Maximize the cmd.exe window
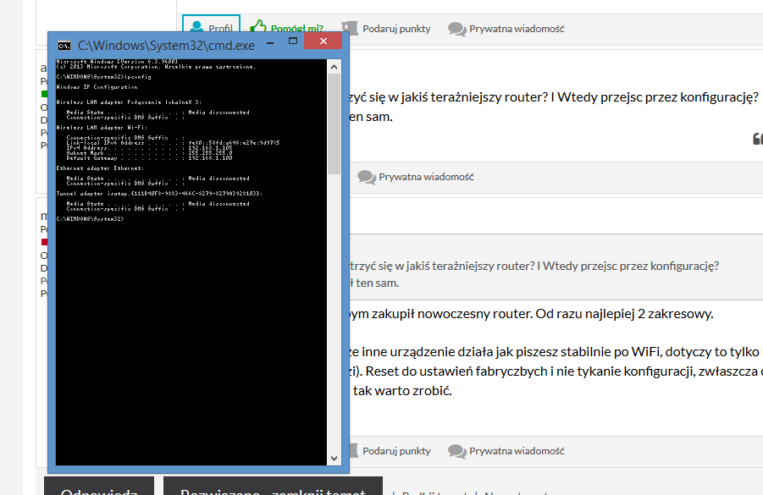This screenshot has width=763, height=495. (x=293, y=41)
